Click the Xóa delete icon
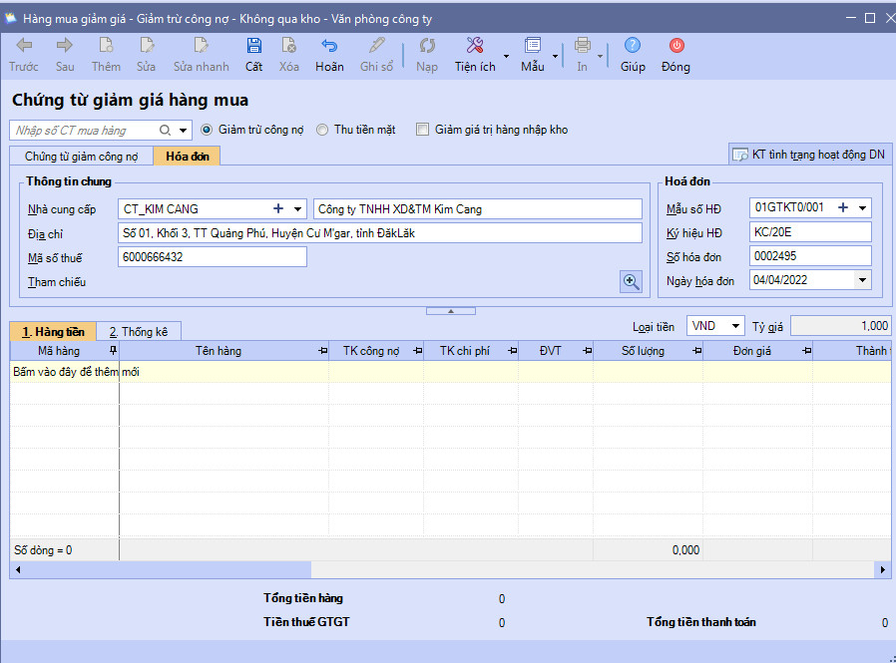This screenshot has height=663, width=896. pos(289,45)
